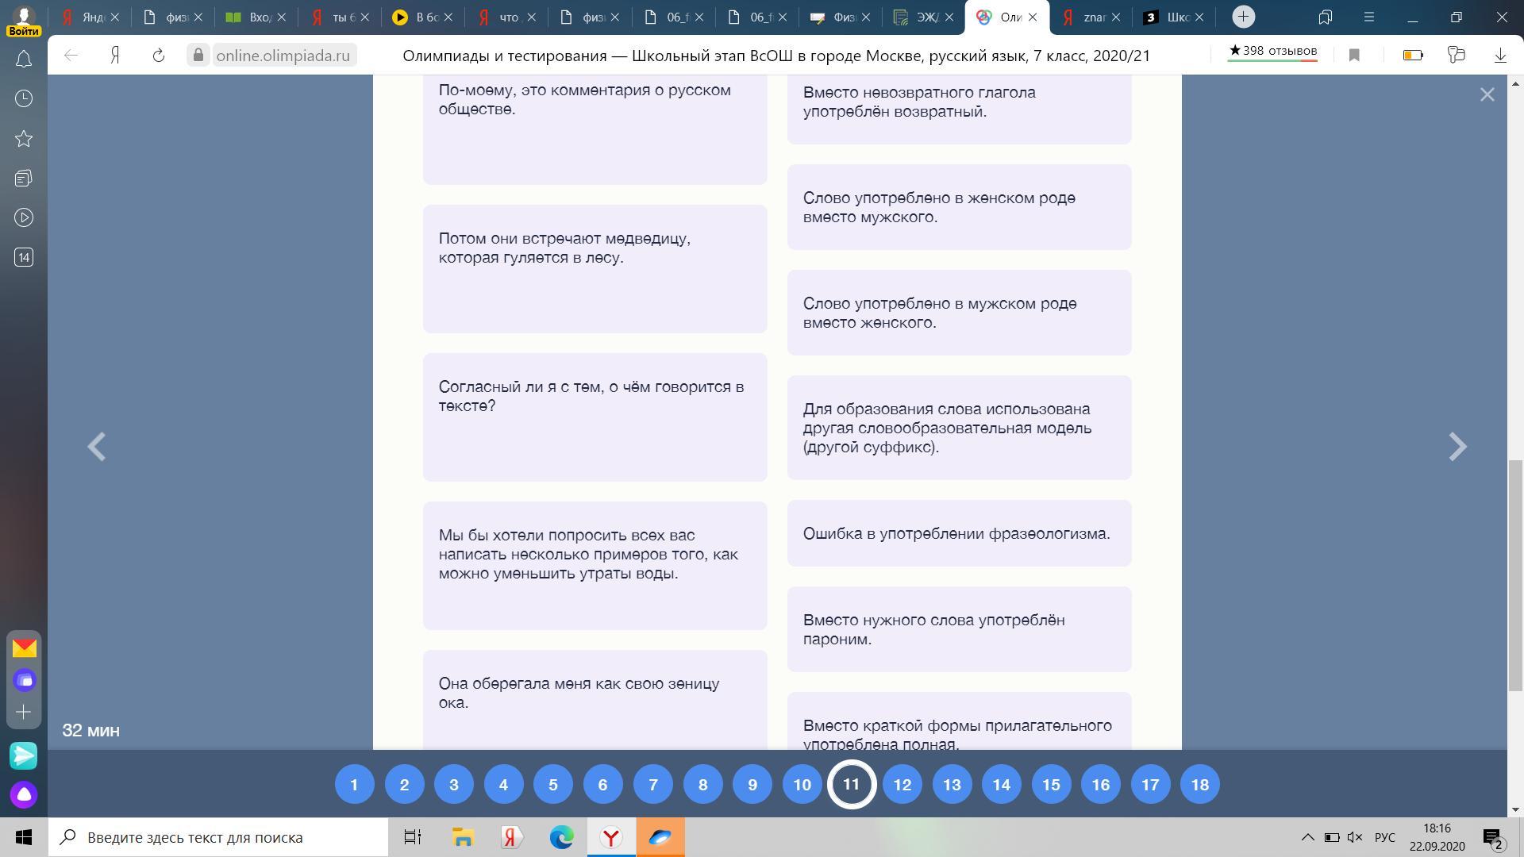Screen dimensions: 1524x857
Task: Open a new browser tab
Action: click(1243, 17)
